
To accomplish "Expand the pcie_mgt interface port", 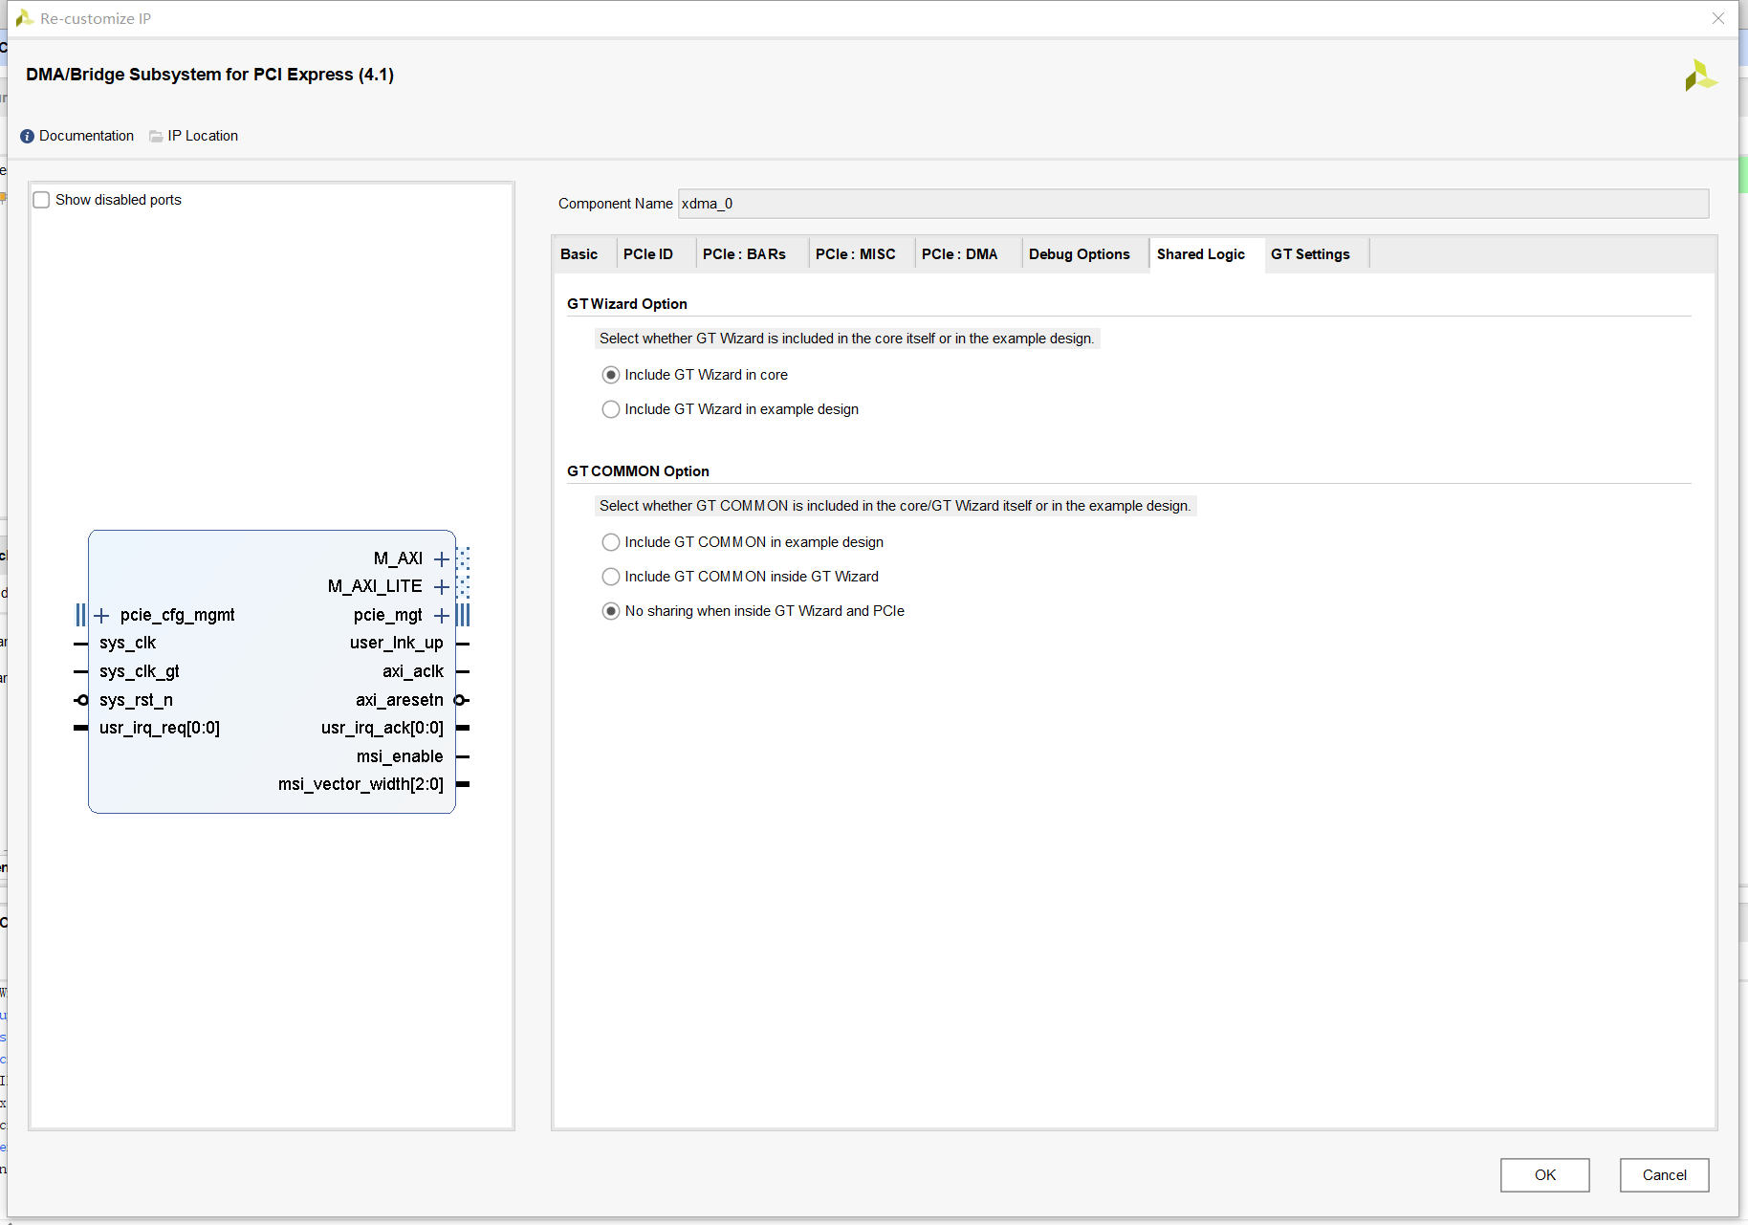I will [x=441, y=615].
